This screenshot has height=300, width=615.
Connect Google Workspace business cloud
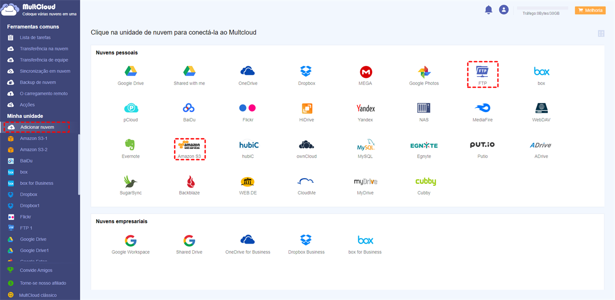[x=131, y=241]
